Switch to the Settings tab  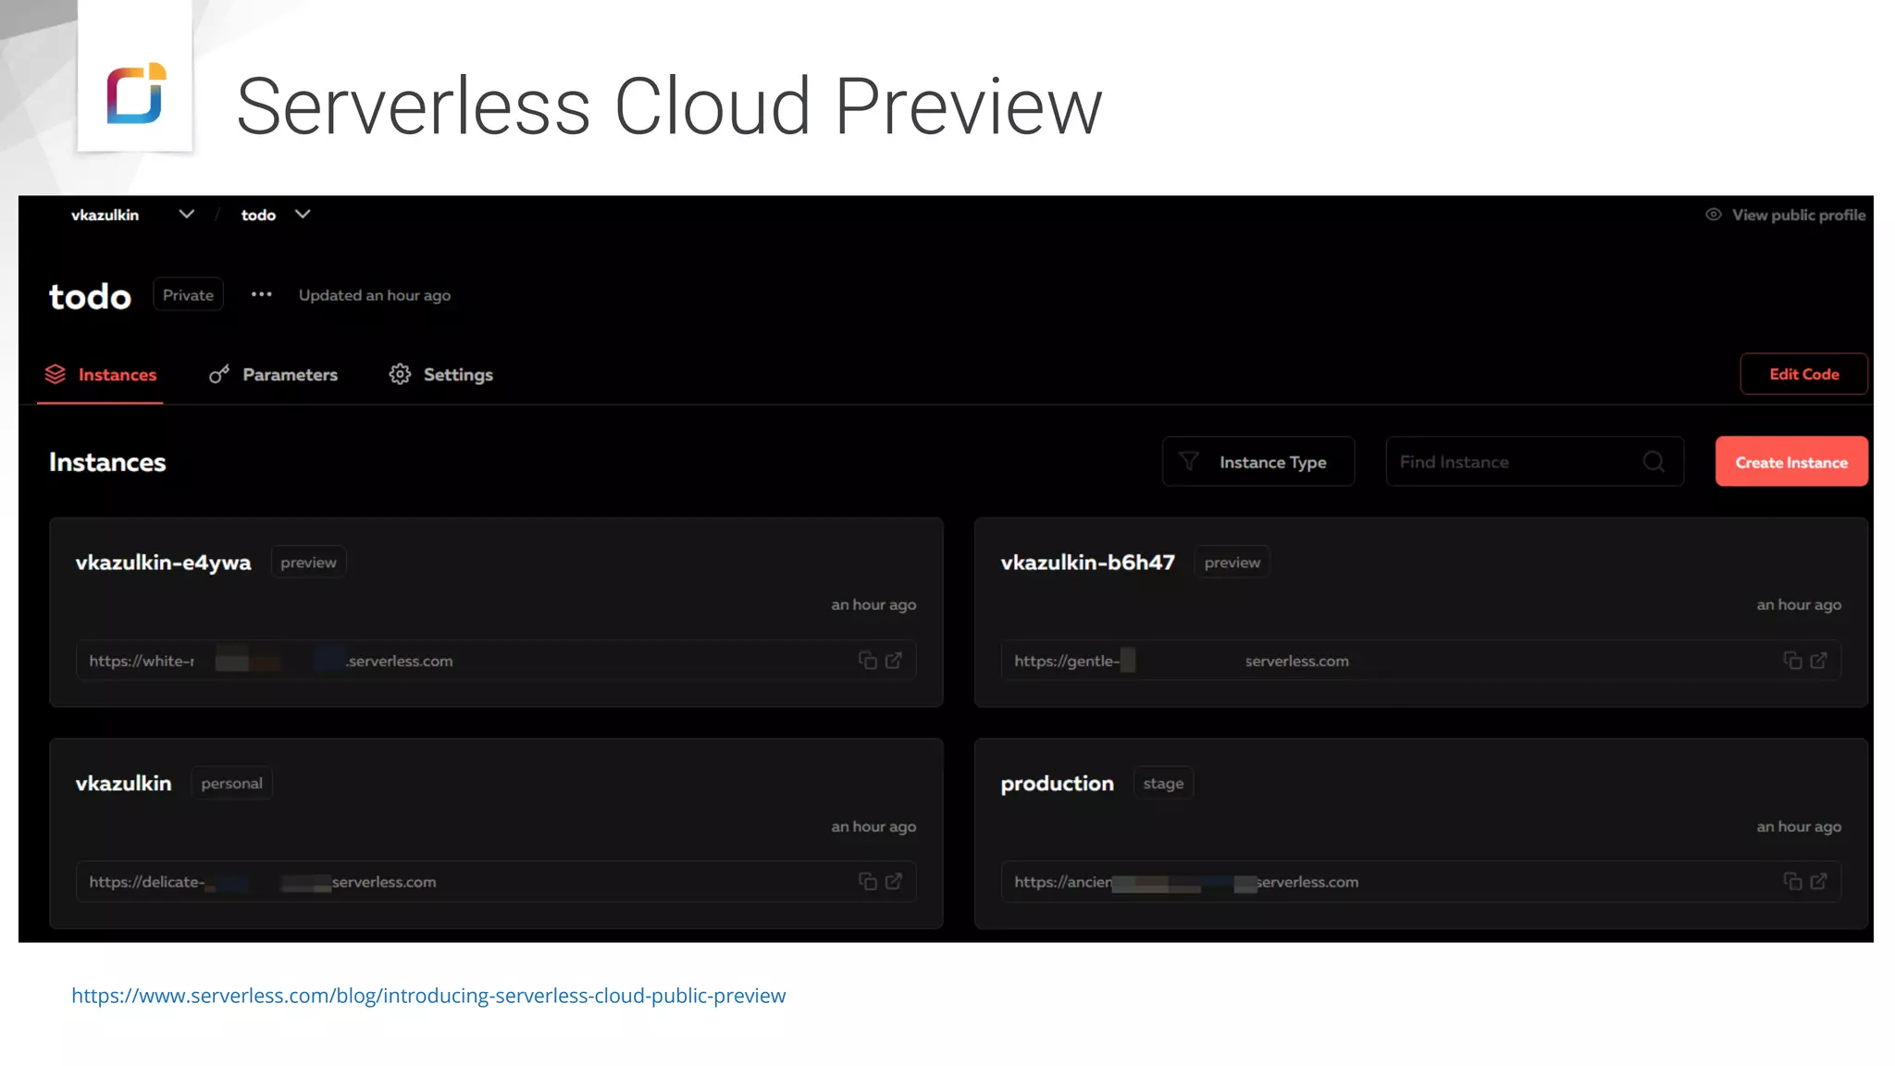point(441,375)
